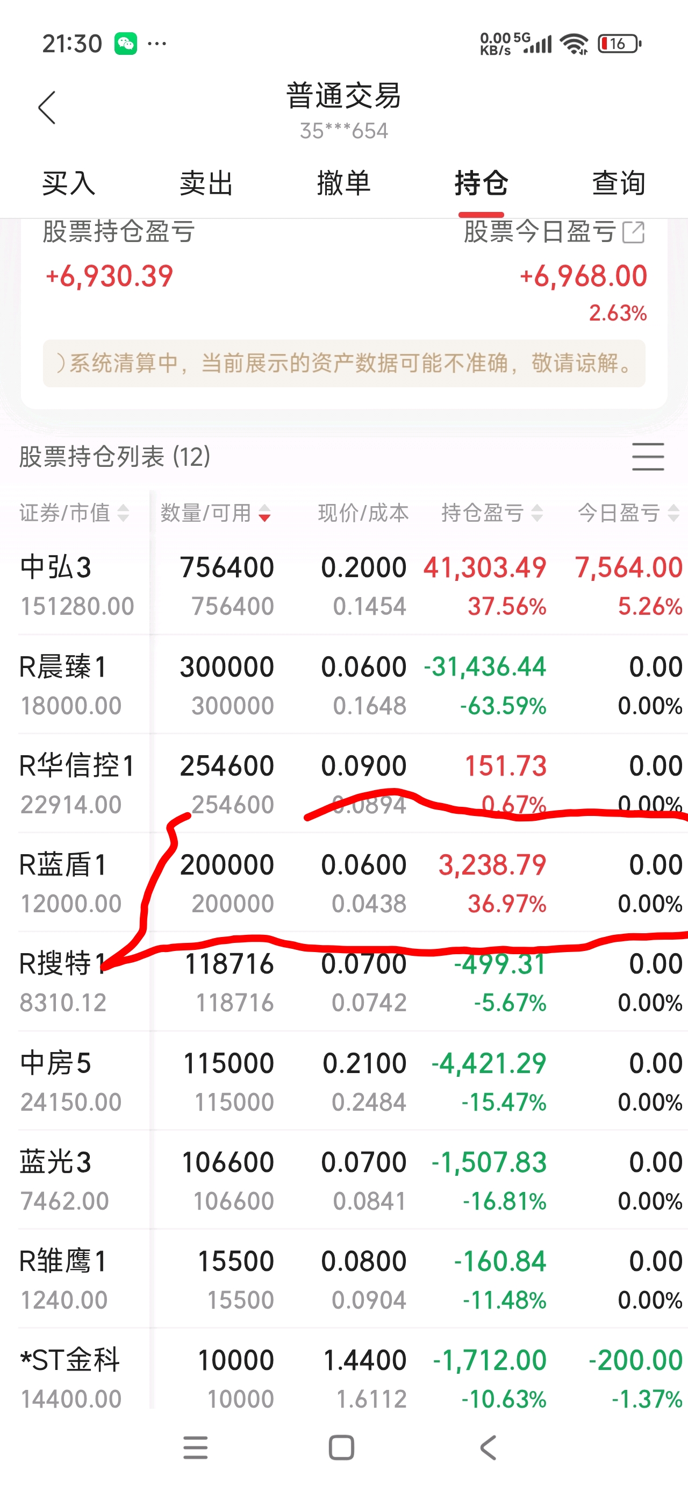Open the 蓝光3 holding row
688x1491 pixels.
click(x=343, y=1180)
